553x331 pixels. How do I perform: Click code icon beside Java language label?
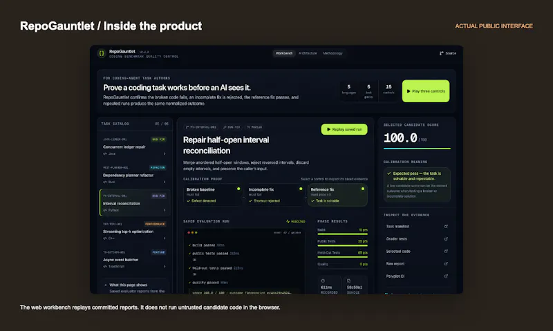[105, 153]
